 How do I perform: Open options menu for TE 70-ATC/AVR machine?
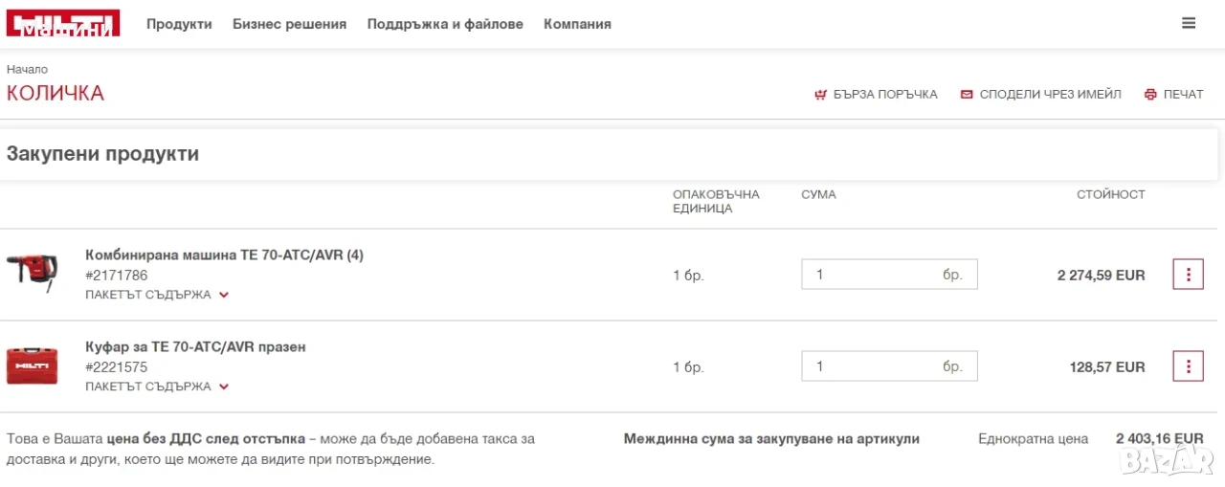point(1188,275)
